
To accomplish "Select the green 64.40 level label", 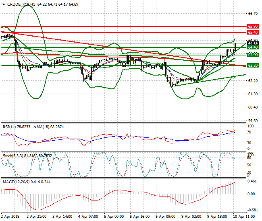I will [x=253, y=47].
